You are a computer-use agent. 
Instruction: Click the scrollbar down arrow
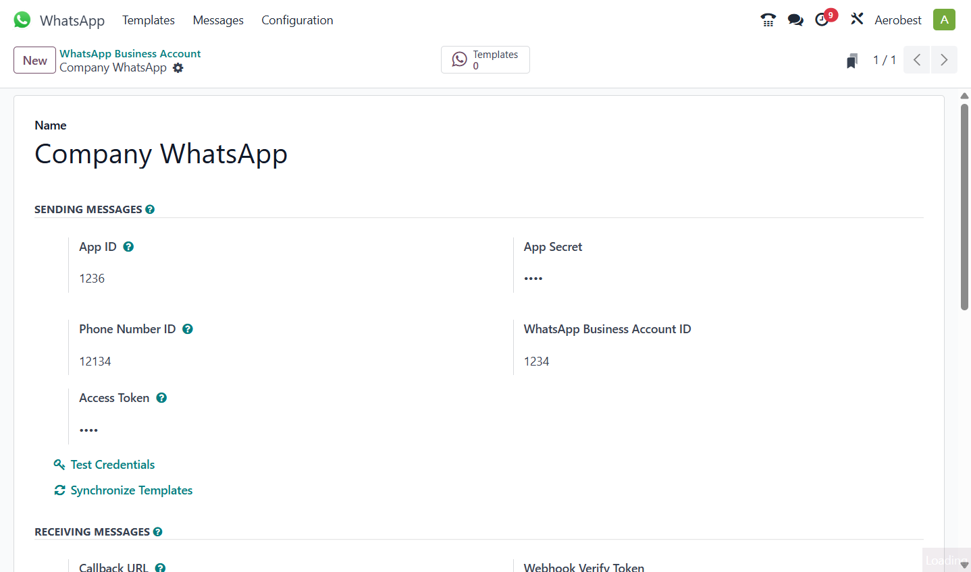(x=965, y=565)
